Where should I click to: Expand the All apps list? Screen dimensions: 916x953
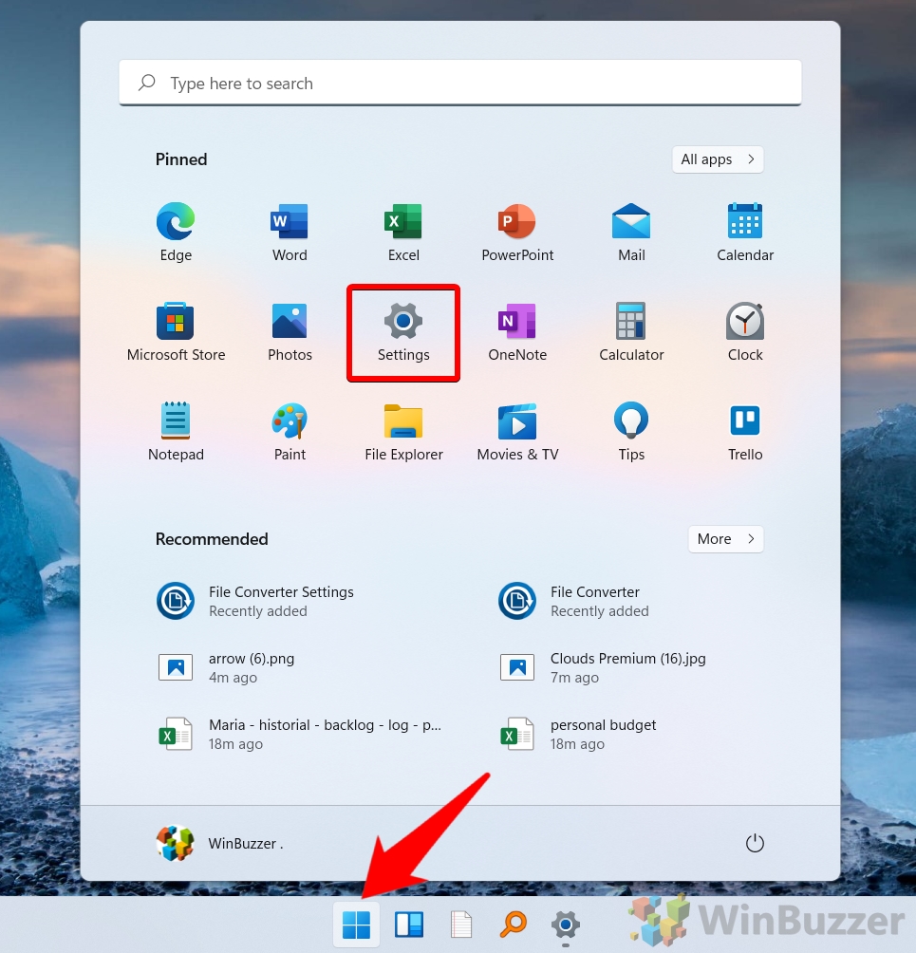pos(718,159)
